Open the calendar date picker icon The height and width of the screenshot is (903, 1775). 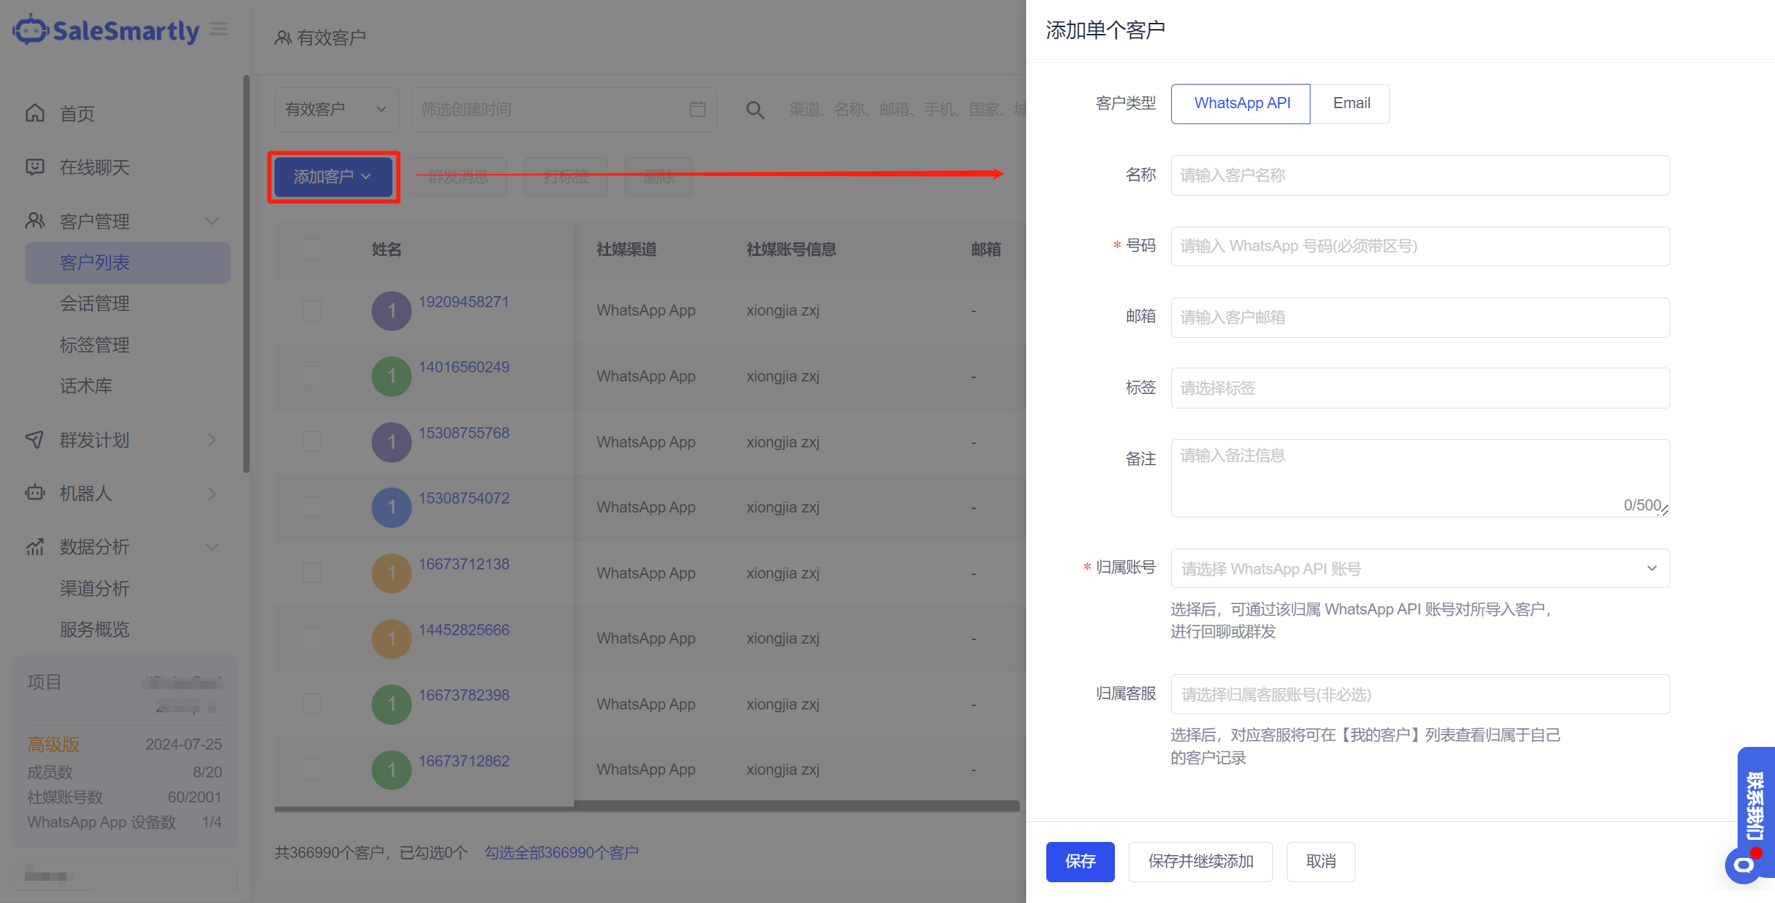698,110
